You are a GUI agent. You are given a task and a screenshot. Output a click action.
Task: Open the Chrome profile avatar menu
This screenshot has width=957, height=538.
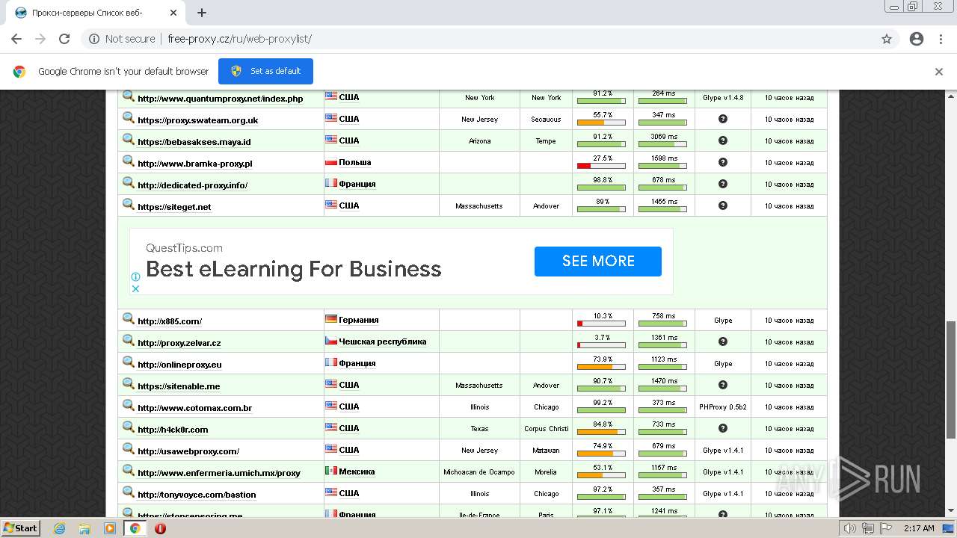917,39
